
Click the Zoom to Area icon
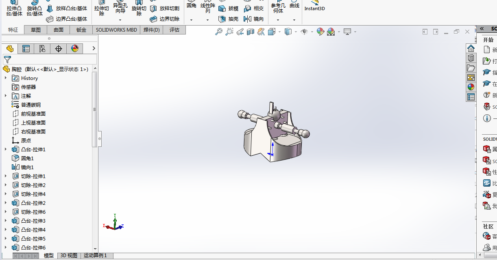click(229, 32)
